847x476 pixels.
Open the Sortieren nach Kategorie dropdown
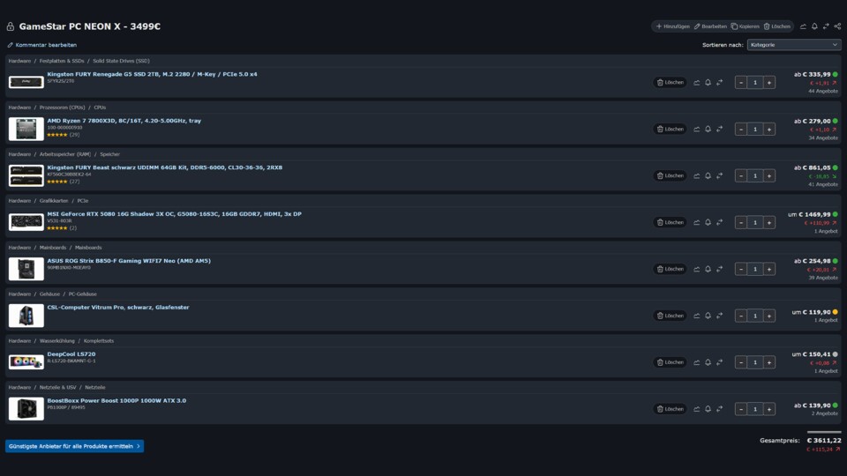coord(793,45)
